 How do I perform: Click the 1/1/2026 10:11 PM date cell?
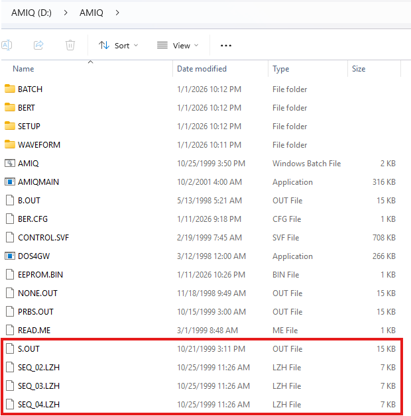coord(209,145)
